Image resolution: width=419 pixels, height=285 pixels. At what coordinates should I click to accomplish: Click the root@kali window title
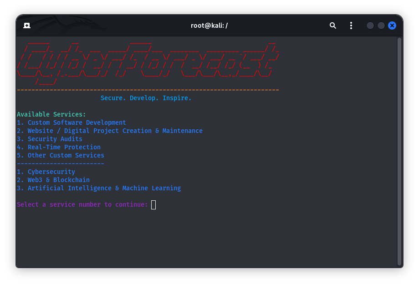click(209, 25)
